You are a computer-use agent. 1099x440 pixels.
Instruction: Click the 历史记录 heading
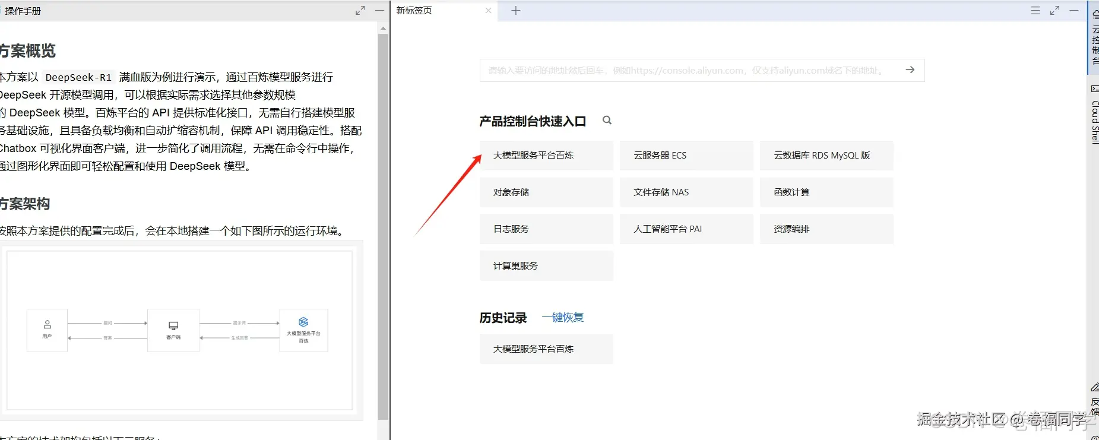click(503, 318)
